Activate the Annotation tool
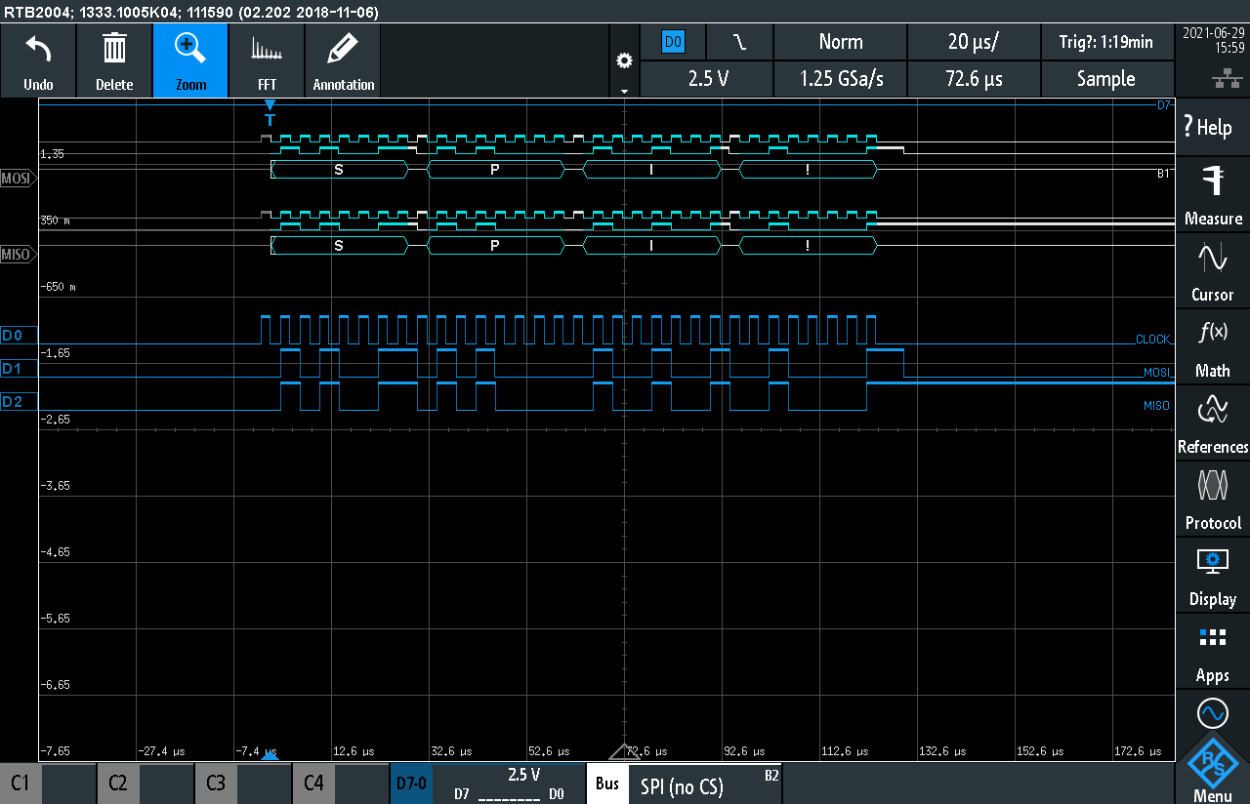The width and height of the screenshot is (1250, 804). coord(342,60)
